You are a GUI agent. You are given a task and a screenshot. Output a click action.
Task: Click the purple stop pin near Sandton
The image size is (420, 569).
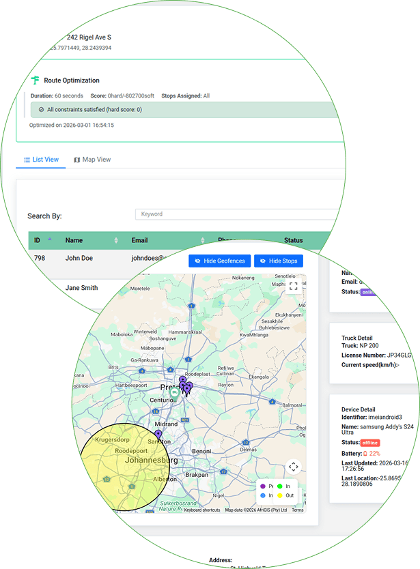(x=158, y=435)
